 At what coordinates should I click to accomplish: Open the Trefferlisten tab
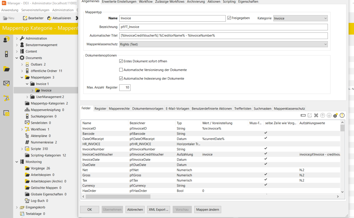pyautogui.click(x=243, y=108)
